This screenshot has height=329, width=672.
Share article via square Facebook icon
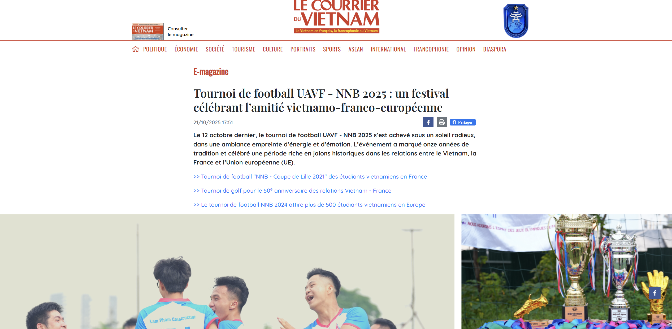click(428, 122)
